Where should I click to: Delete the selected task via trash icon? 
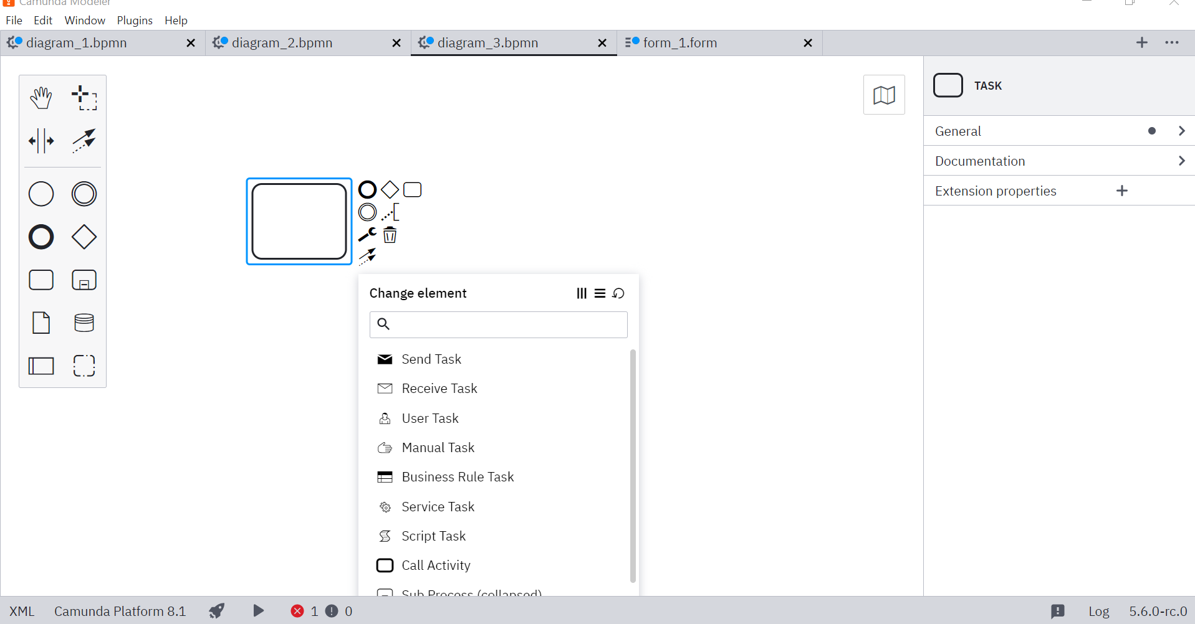pyautogui.click(x=390, y=235)
